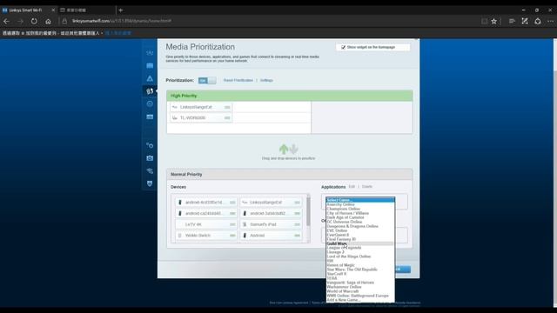
Task: Choose EVE Online in the game list
Action: click(x=359, y=230)
